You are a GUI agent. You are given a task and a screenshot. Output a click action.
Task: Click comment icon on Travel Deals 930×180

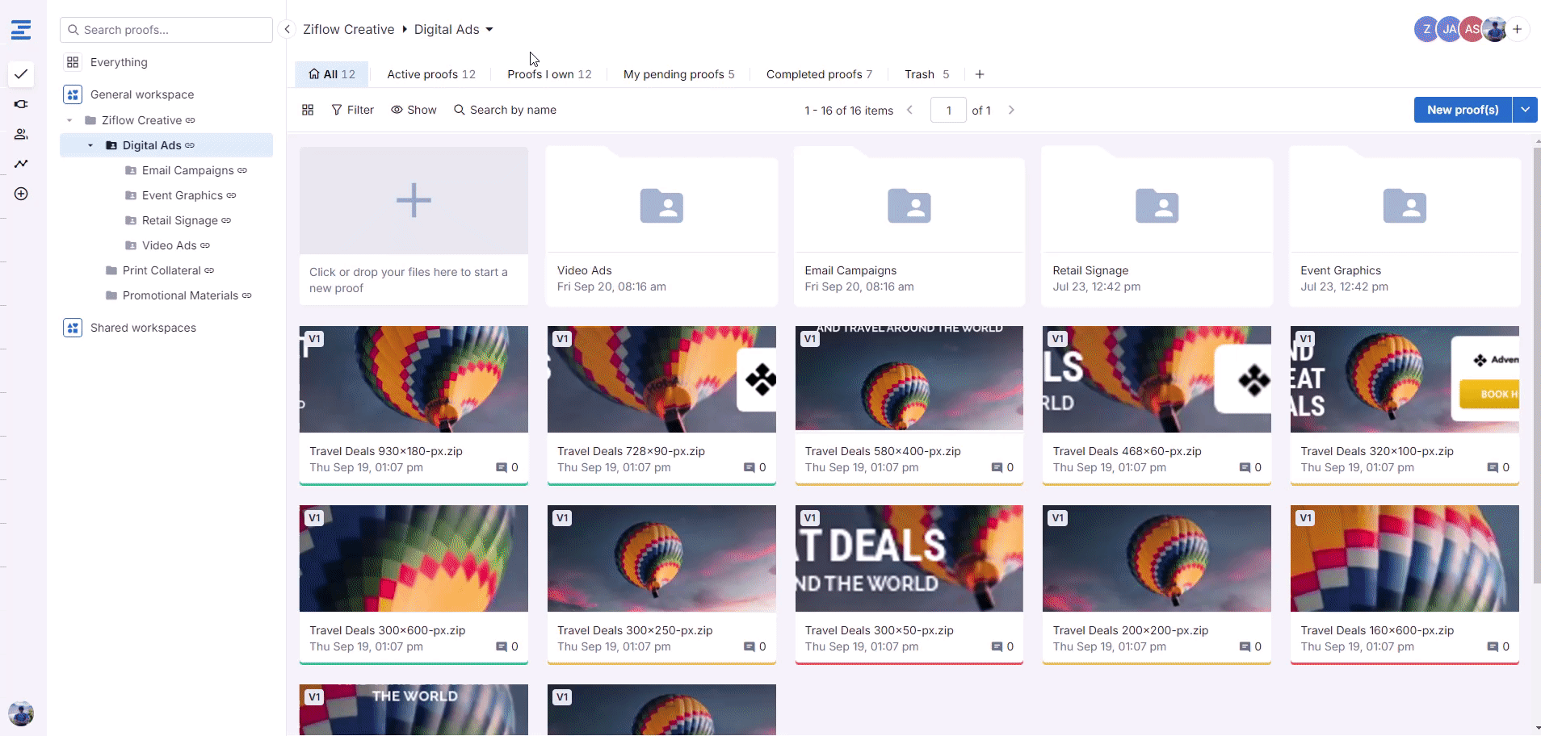(x=502, y=467)
